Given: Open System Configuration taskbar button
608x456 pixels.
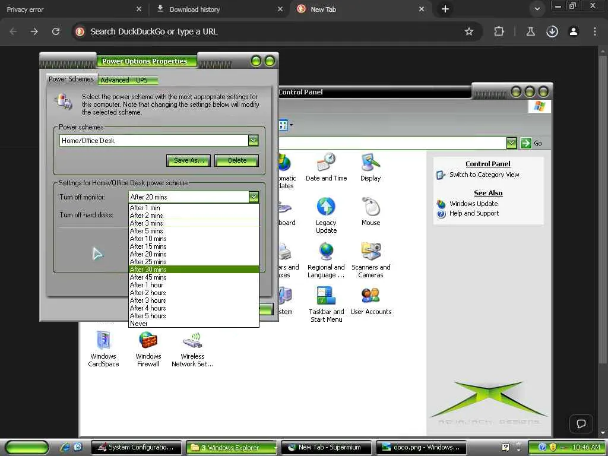Looking at the screenshot, I should (136, 448).
